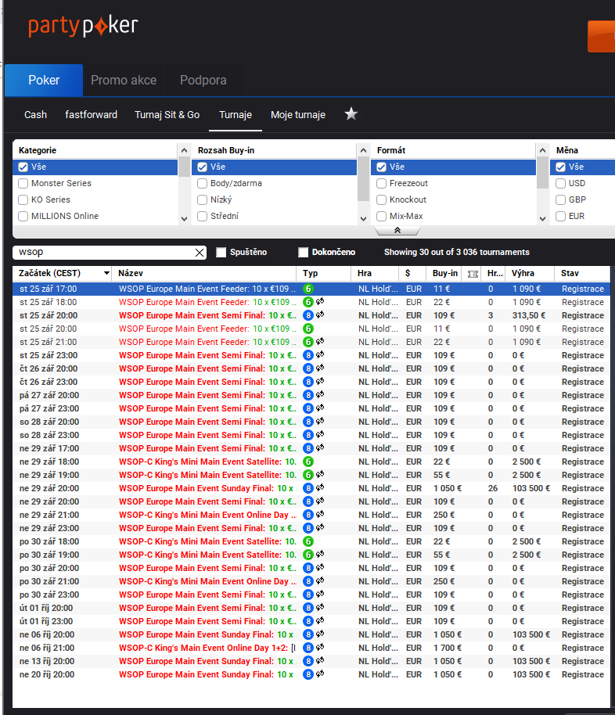Screen dimensions: 615x715
Task: Click green 6 badge in po 30 zář 18:00 row
Action: (308, 541)
